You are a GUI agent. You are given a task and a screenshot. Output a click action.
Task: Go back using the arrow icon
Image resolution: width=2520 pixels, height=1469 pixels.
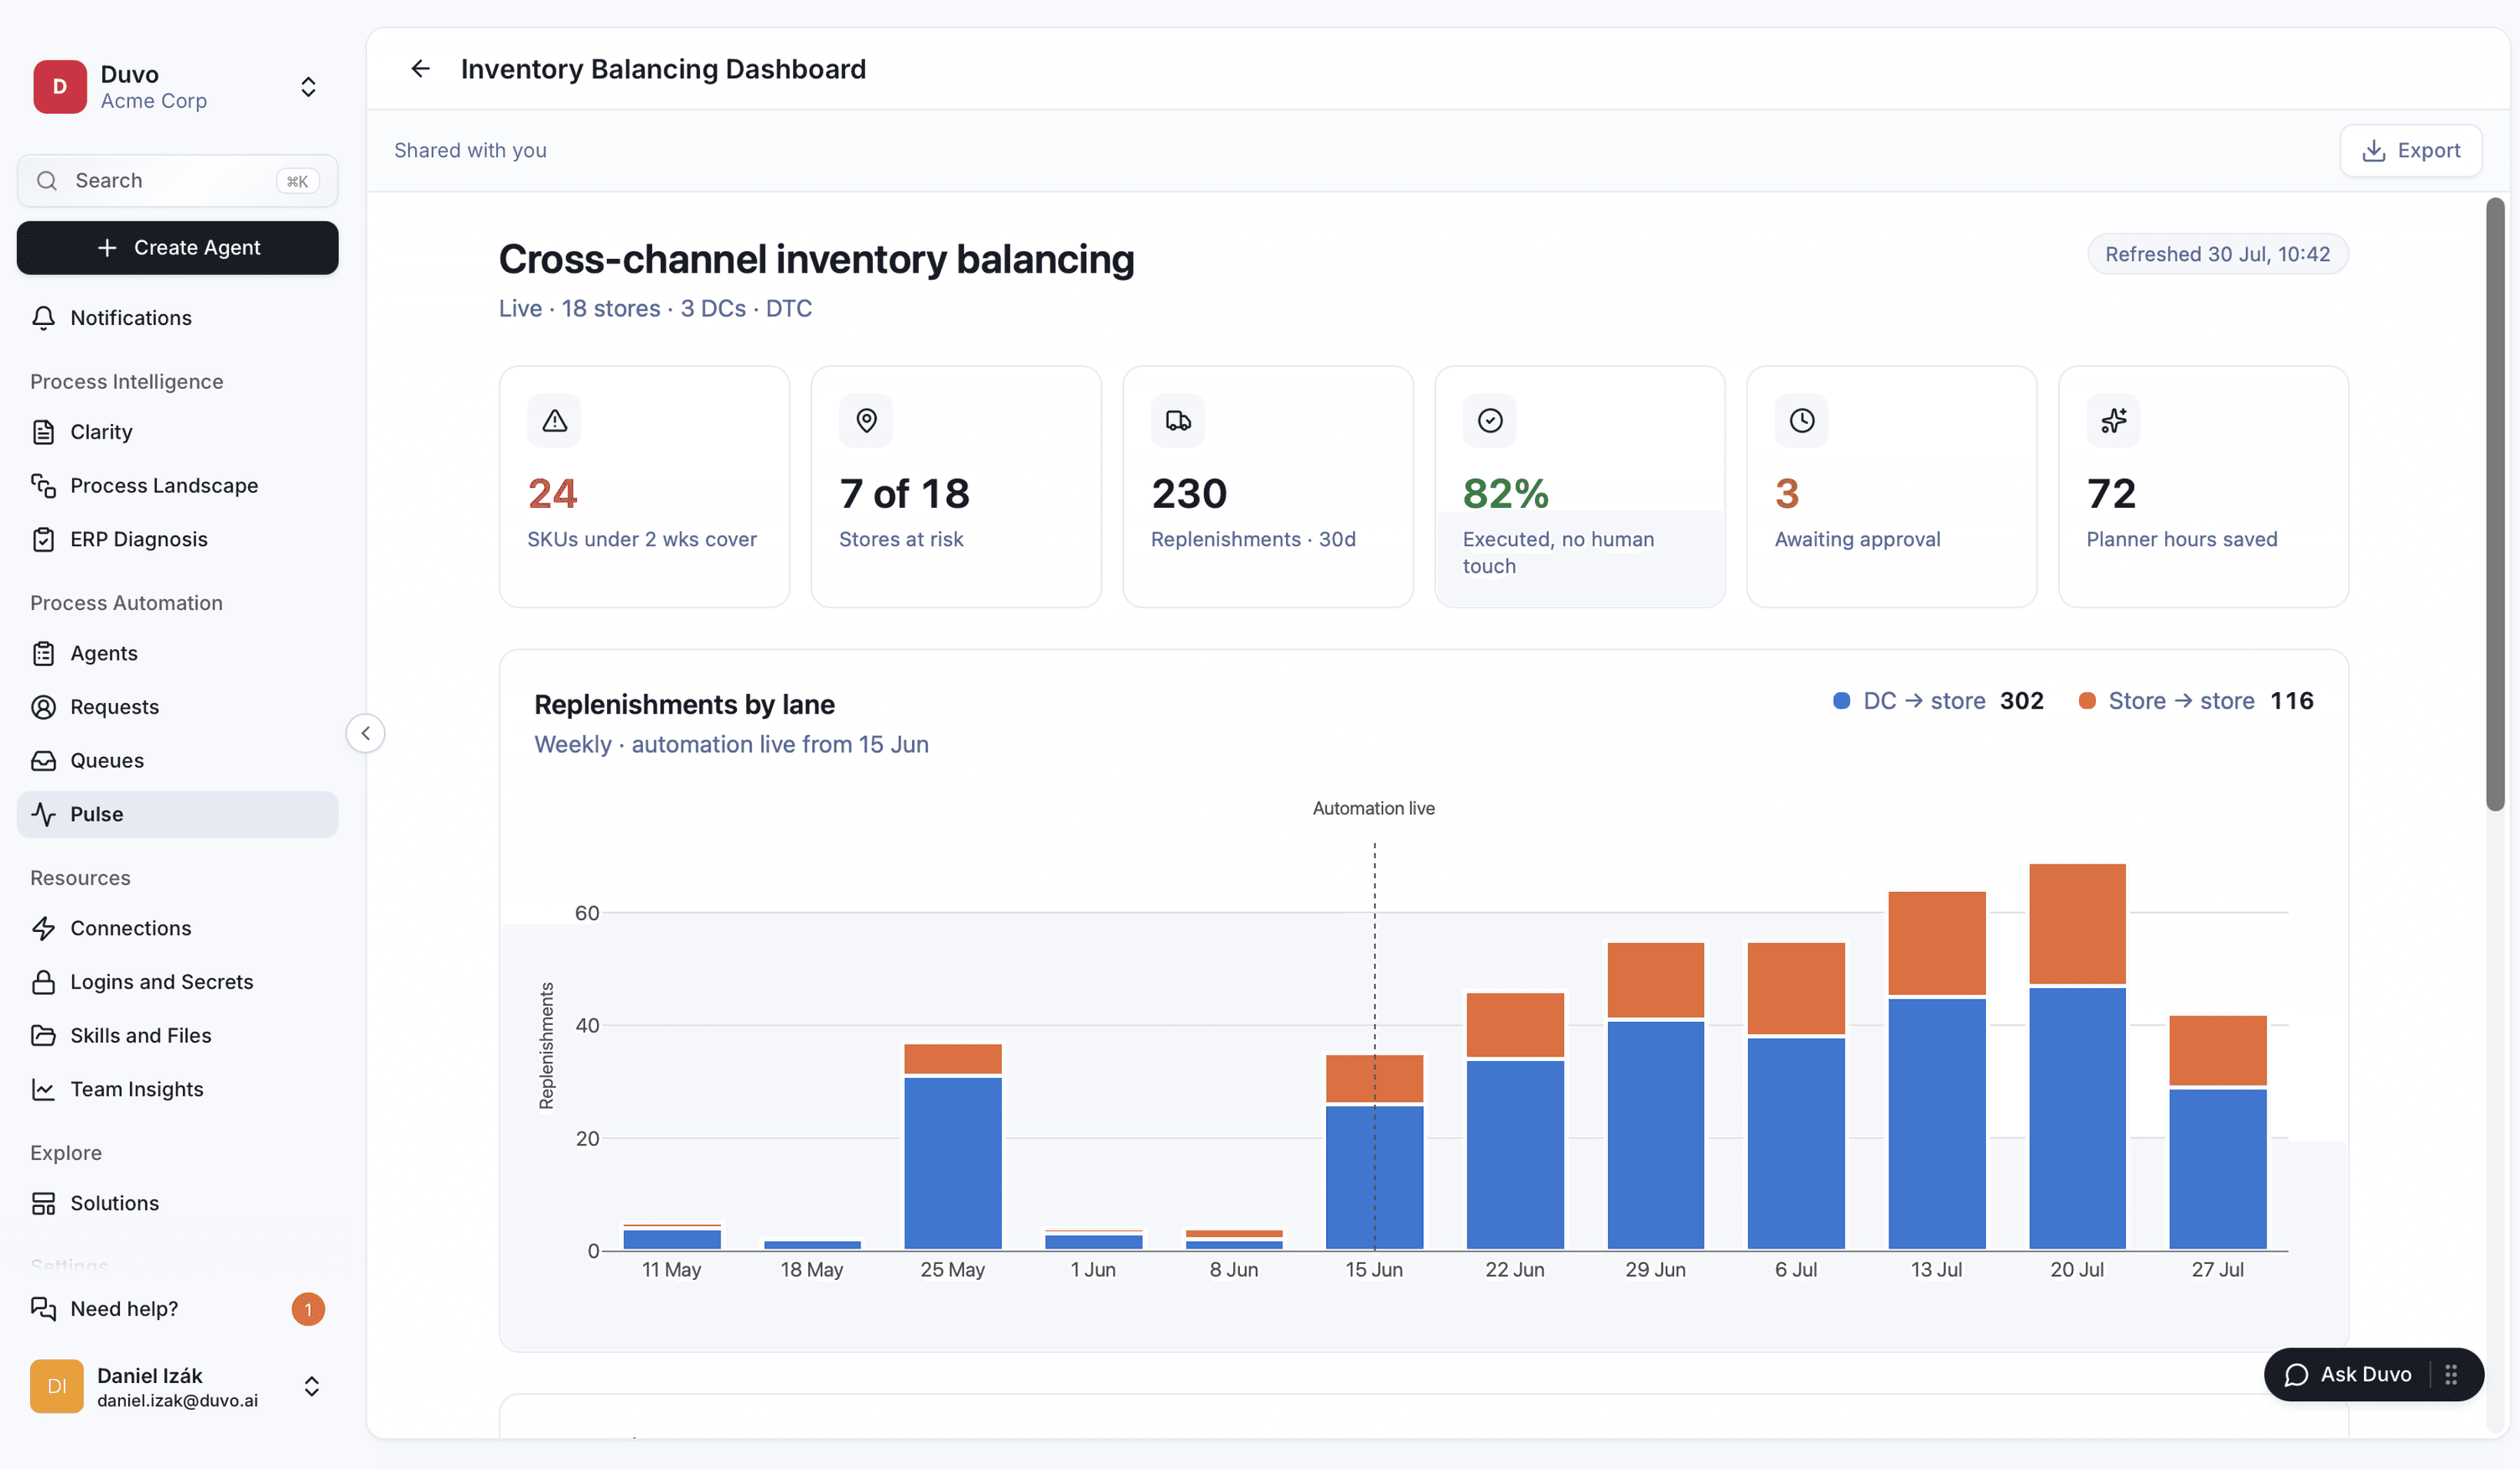420,69
